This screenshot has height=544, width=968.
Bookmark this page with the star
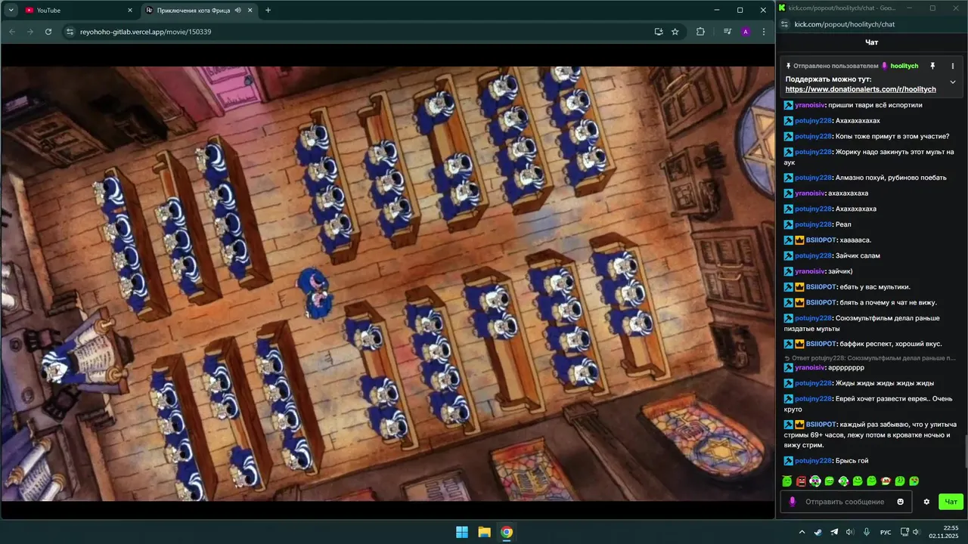[x=675, y=32]
